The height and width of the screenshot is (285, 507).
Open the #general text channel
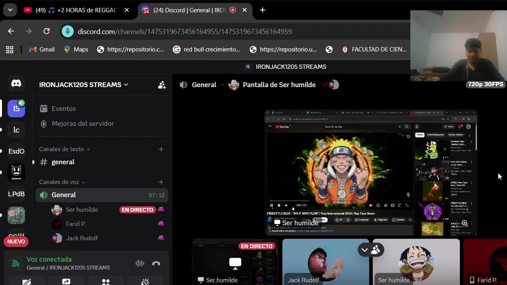[102, 162]
